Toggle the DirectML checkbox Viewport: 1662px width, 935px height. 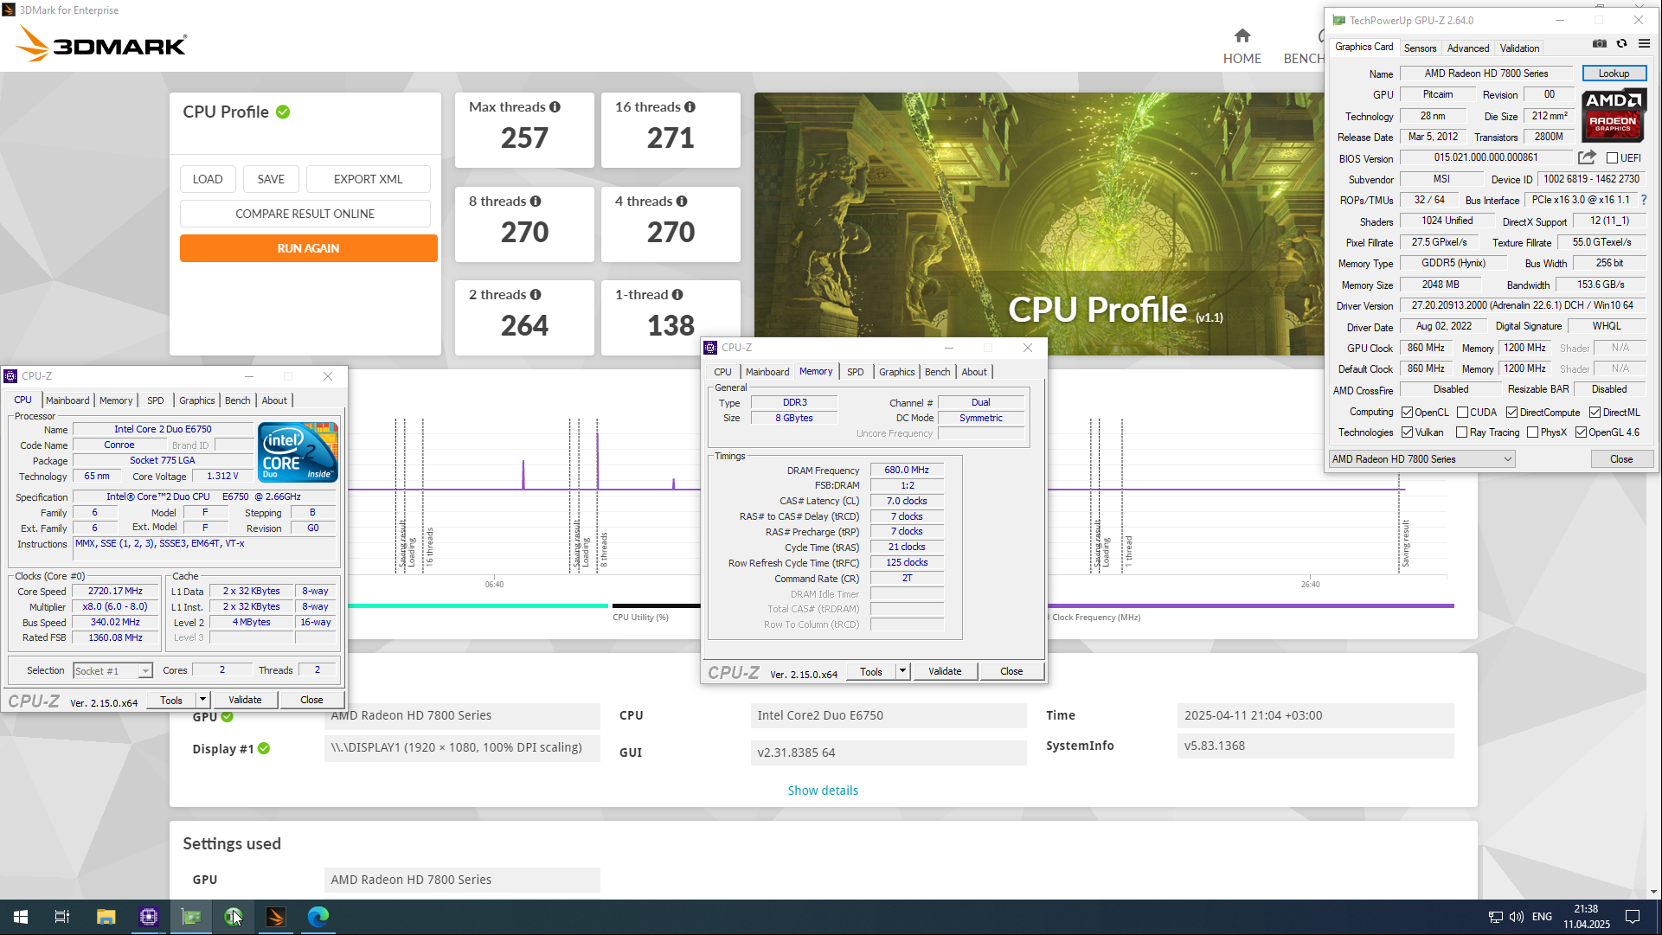(1595, 413)
